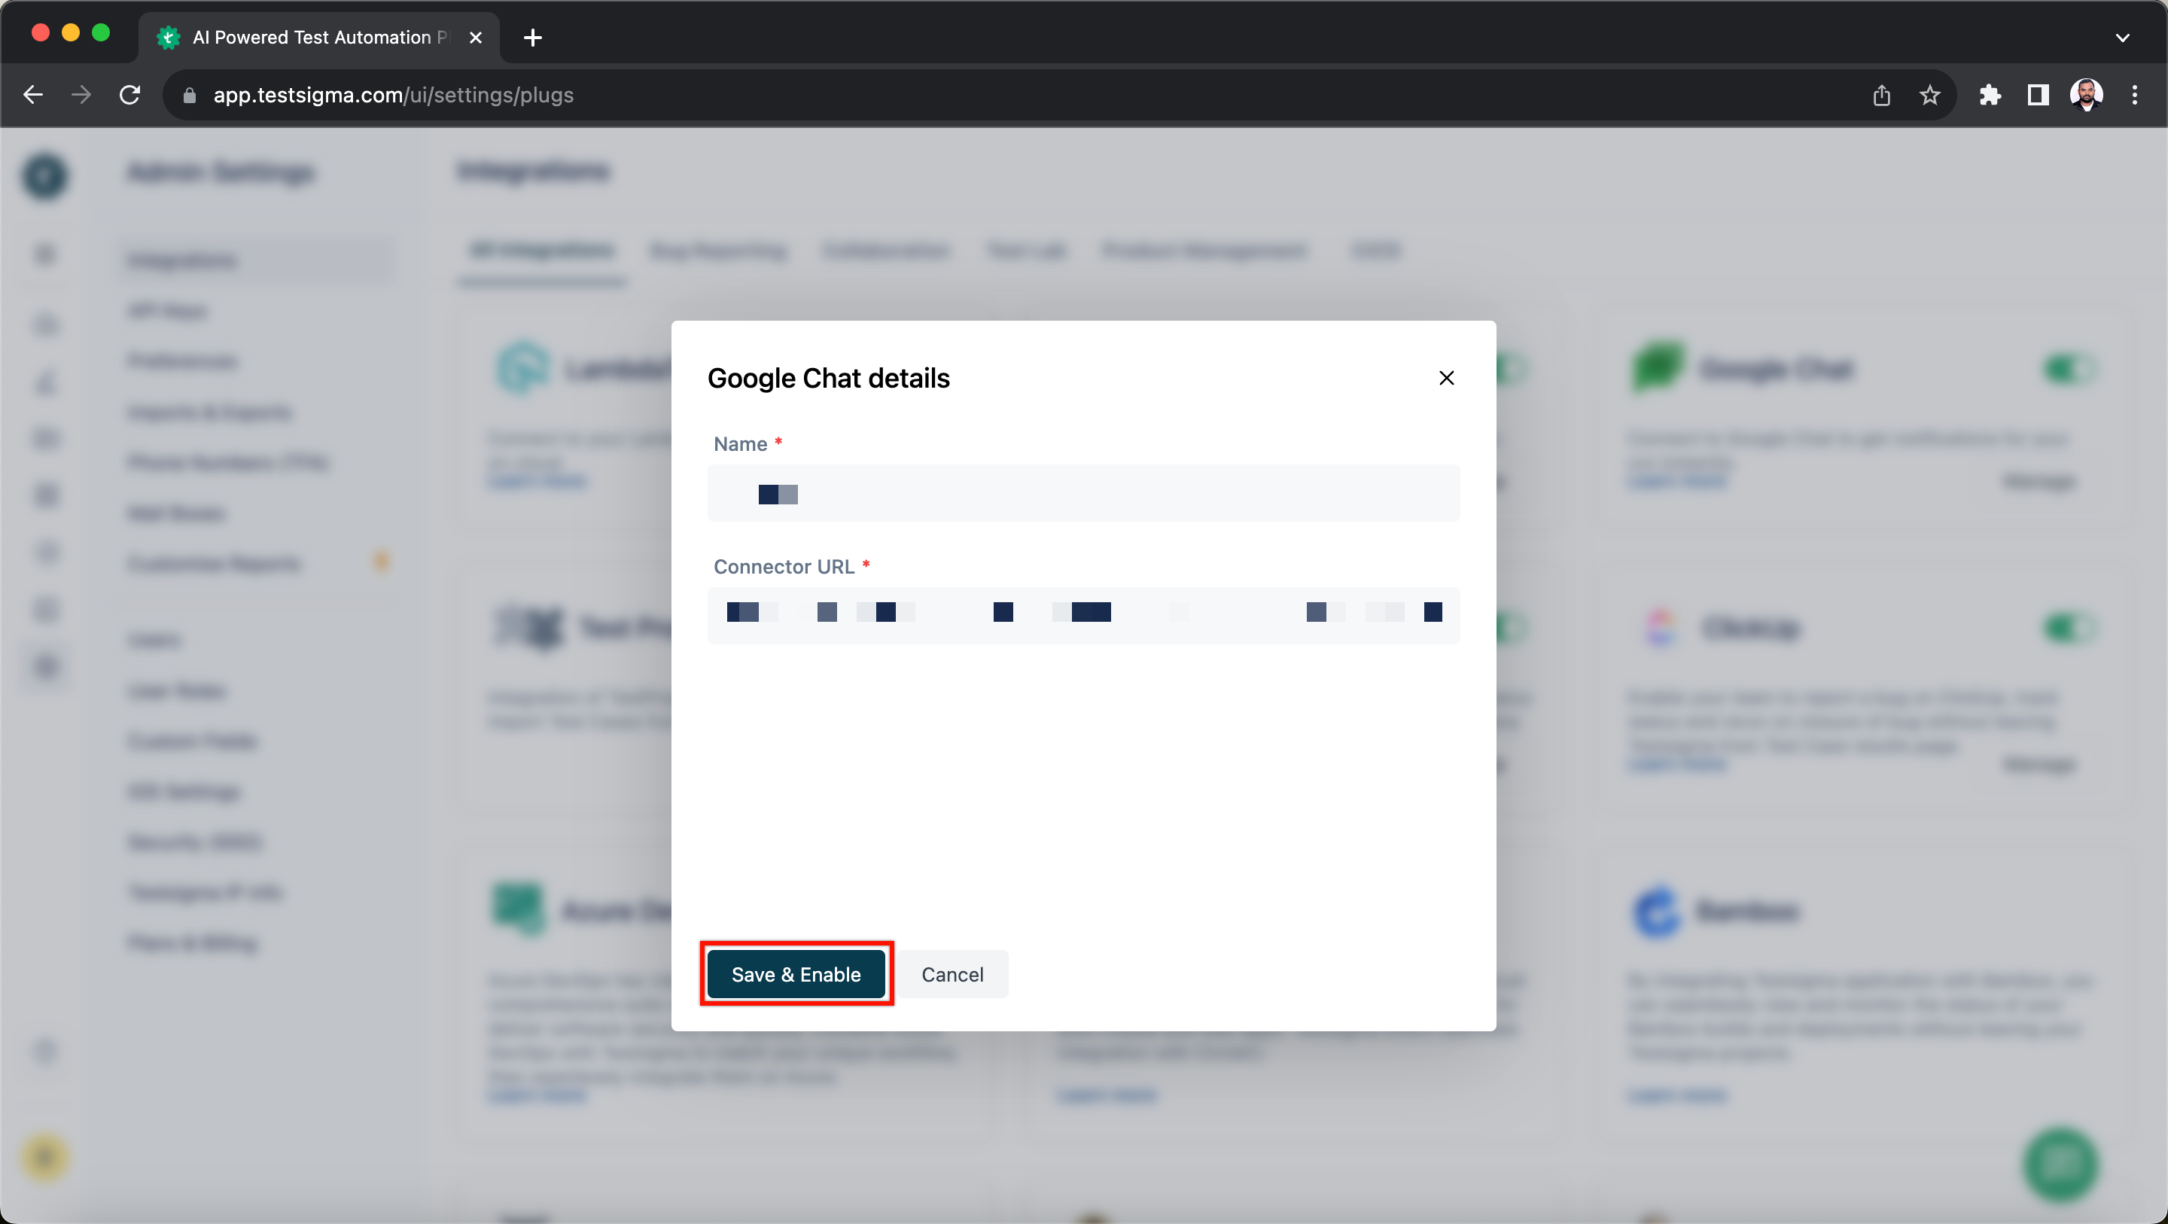Click the browser forward arrow

coord(81,95)
